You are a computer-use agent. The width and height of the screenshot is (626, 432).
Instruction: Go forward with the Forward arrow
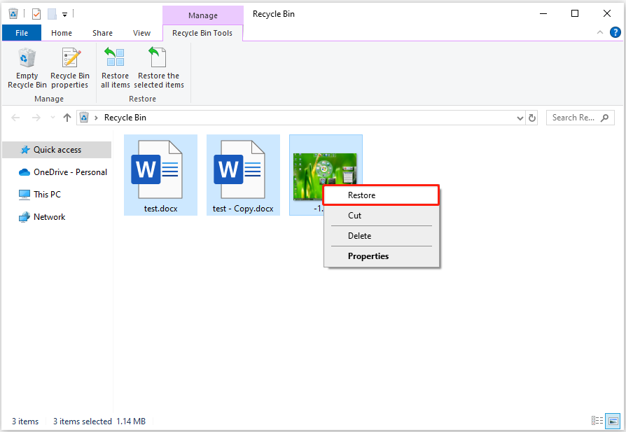tap(36, 118)
